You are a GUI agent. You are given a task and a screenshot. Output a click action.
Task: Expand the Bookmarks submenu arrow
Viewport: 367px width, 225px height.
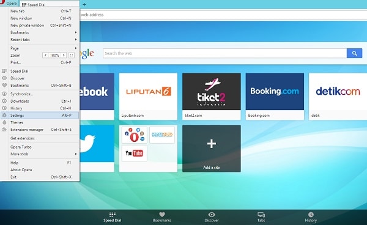76,32
